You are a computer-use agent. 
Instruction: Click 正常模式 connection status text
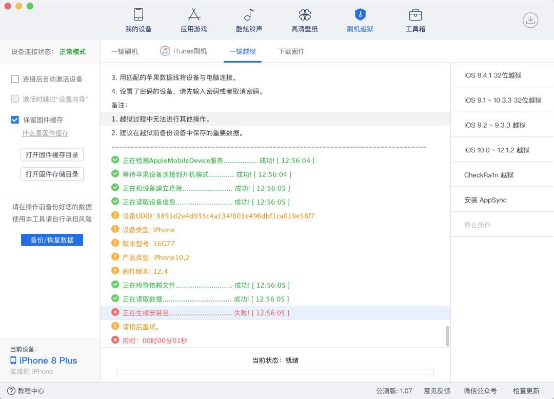[x=72, y=52]
